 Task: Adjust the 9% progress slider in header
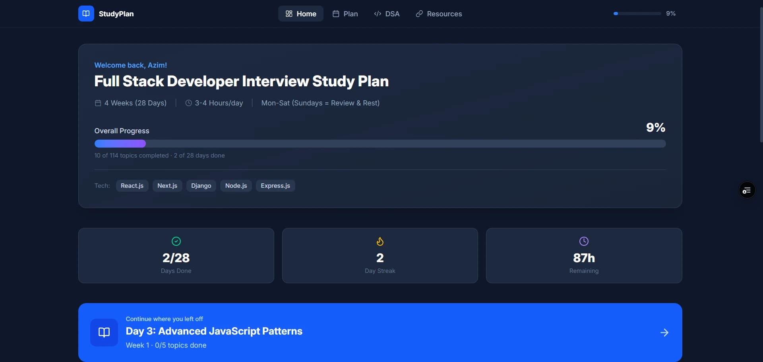[636, 13]
